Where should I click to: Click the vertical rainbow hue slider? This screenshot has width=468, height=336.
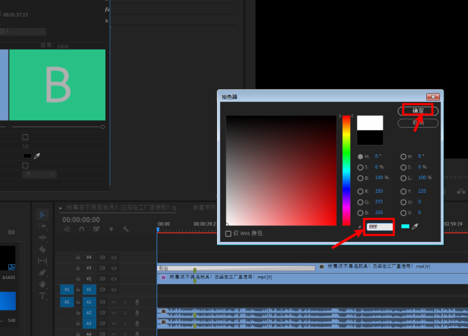click(x=346, y=170)
